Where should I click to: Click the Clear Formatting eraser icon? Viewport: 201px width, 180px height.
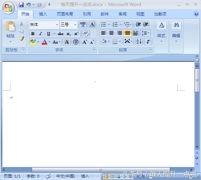click(86, 34)
